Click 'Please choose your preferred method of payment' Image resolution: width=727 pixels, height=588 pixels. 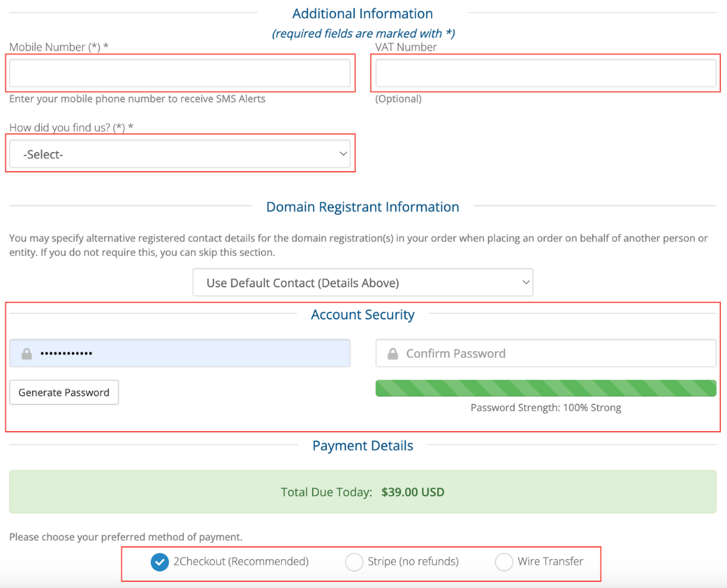click(x=126, y=537)
